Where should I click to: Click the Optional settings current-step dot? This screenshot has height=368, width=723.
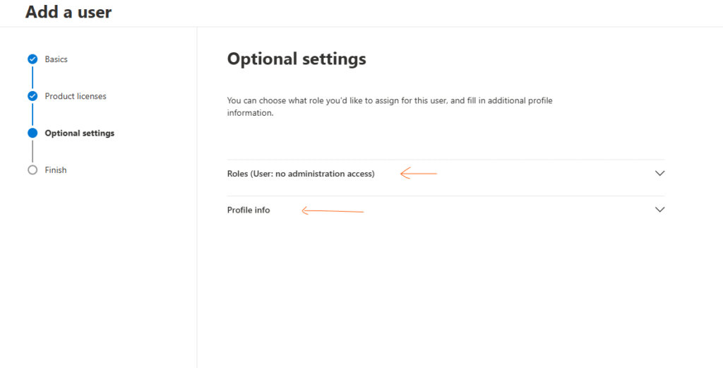pos(32,133)
